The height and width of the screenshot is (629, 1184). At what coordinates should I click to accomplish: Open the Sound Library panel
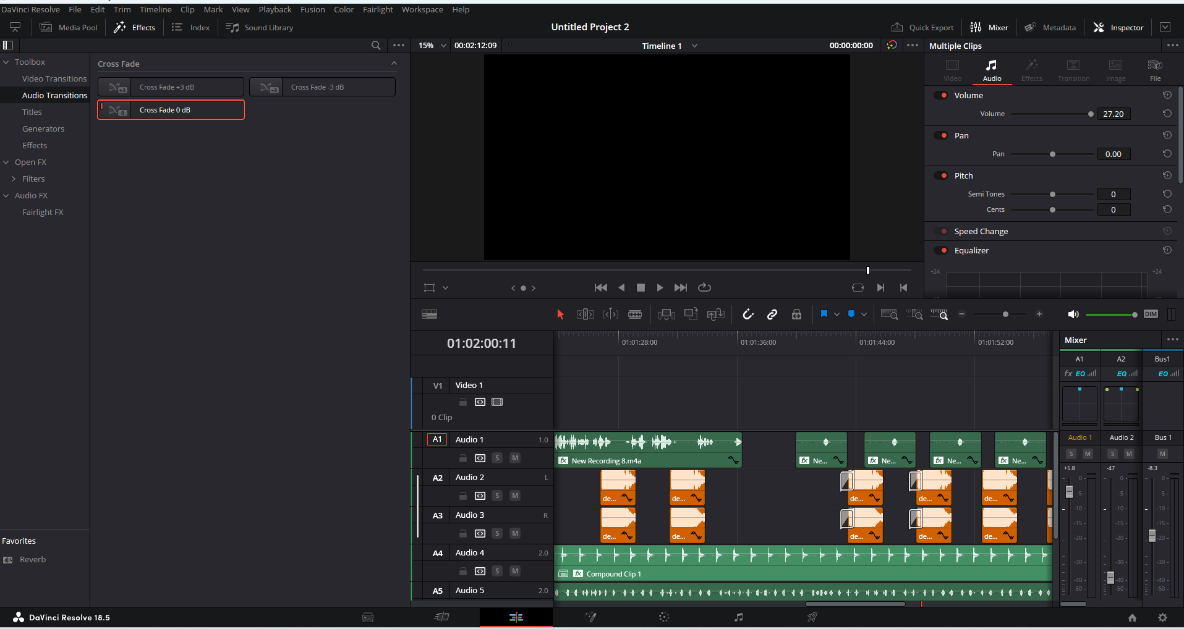(260, 28)
